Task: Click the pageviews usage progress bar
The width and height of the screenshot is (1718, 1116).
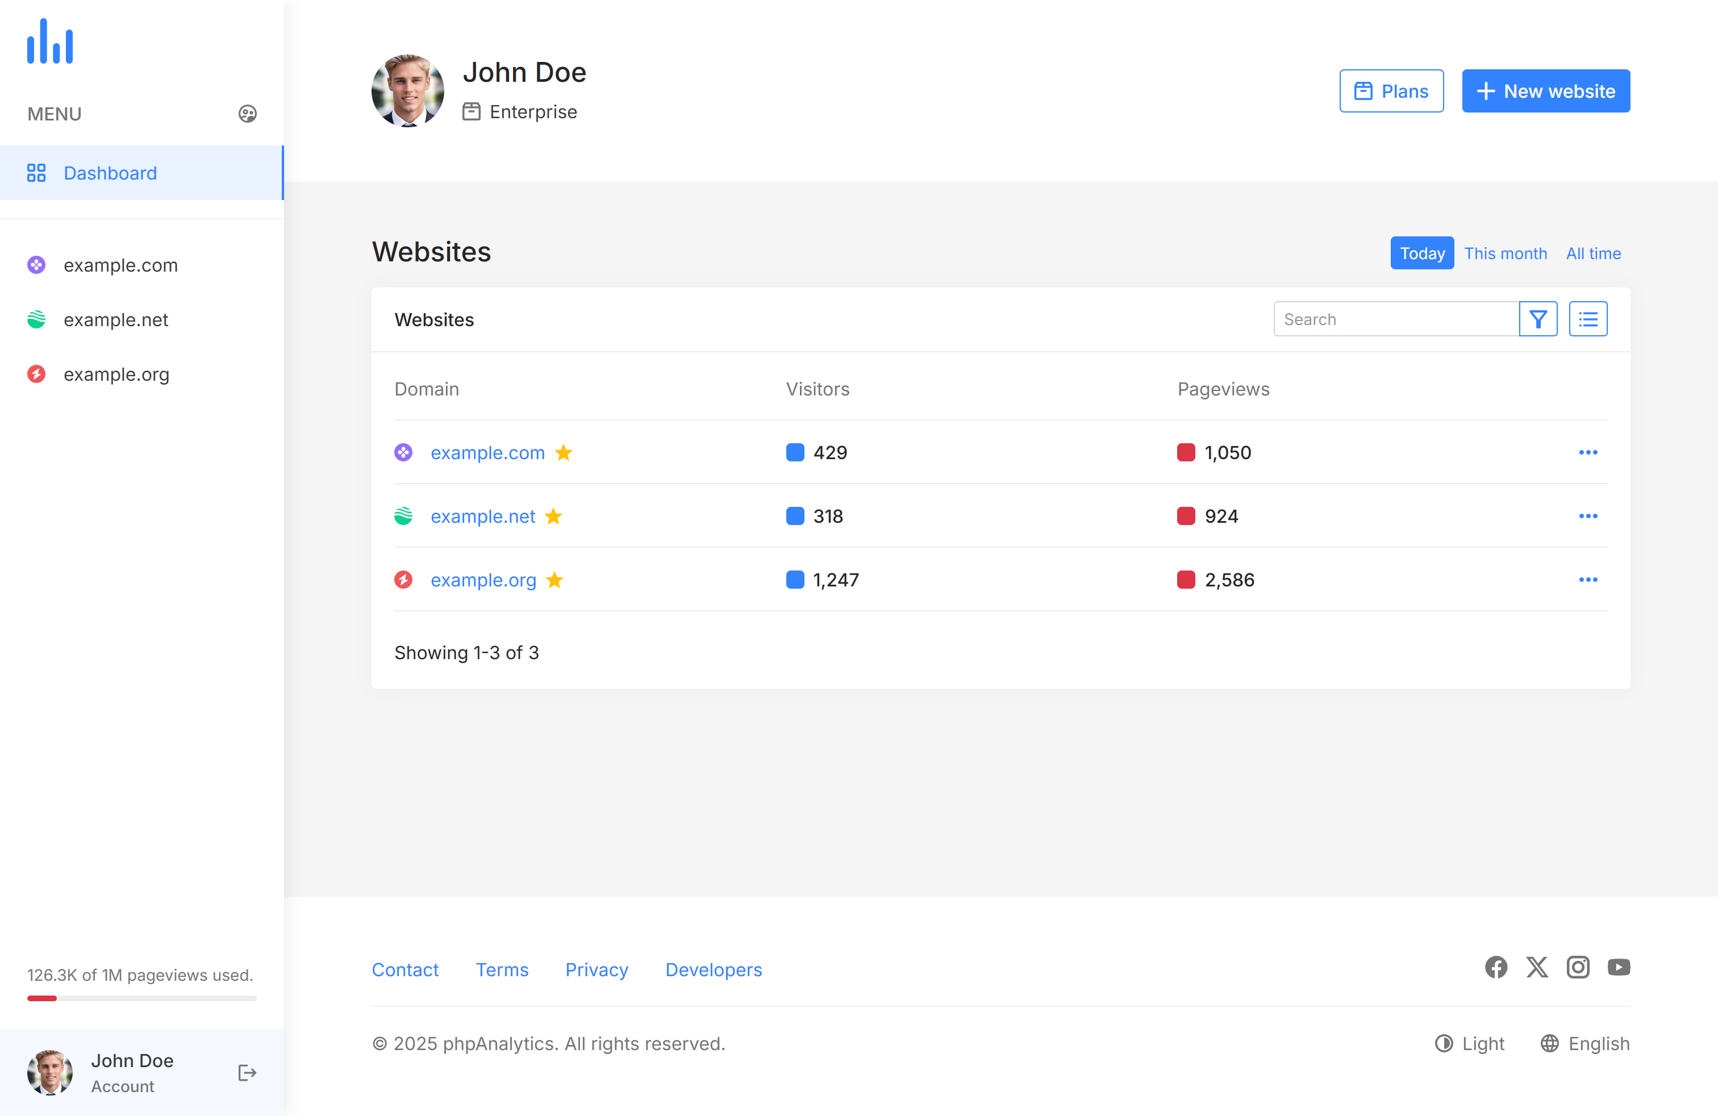Action: point(141,998)
